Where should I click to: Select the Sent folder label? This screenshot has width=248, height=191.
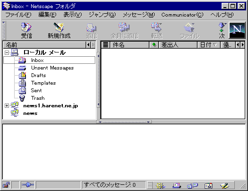tap(36, 90)
